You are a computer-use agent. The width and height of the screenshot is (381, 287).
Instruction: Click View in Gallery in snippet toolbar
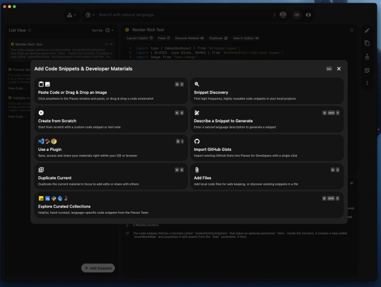(x=246, y=38)
